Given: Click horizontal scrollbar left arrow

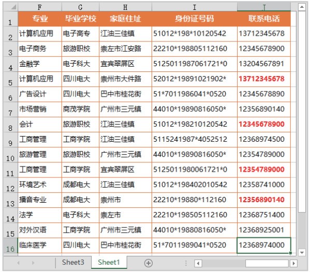Looking at the screenshot, I should pos(198,263).
